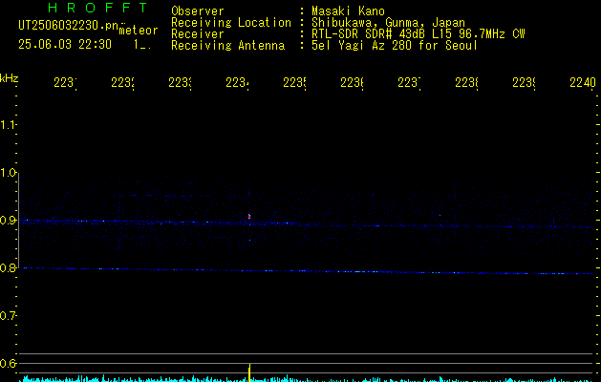Screen dimensions: 601x382
Task: Click the 5el Yagi antenna description
Action: coord(395,46)
